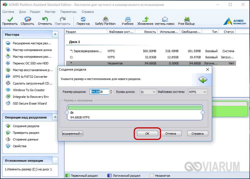Click the Отменить (Undo) toolbar icon
This screenshot has height=179, width=250.
[x=45, y=21]
